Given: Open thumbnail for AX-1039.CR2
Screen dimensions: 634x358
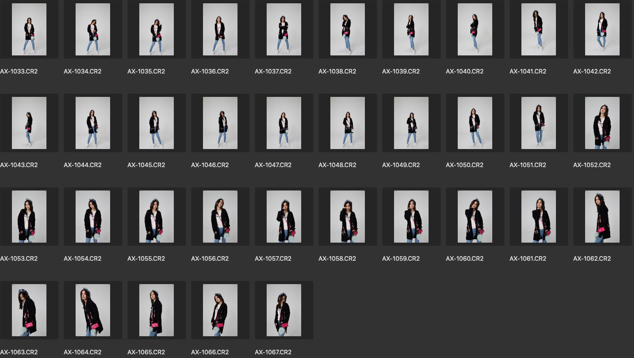Looking at the screenshot, I should click(x=411, y=30).
